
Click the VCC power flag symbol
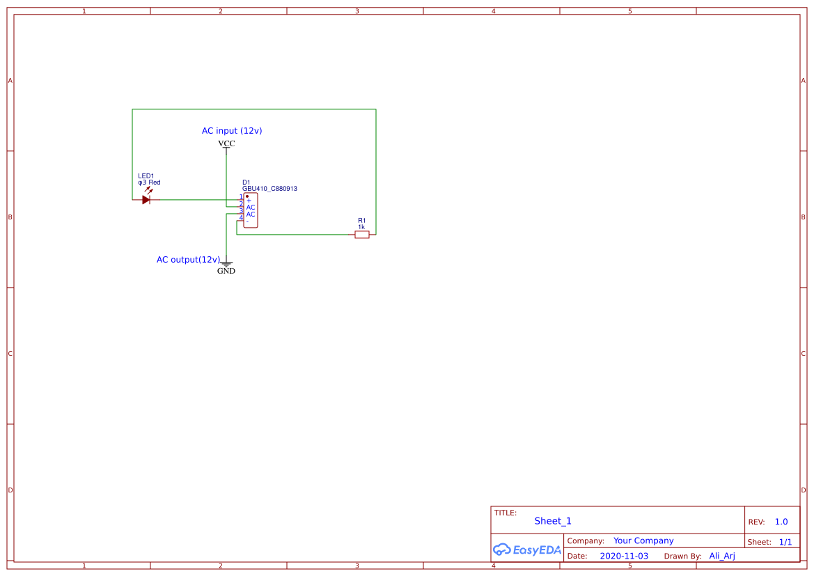coord(226,148)
